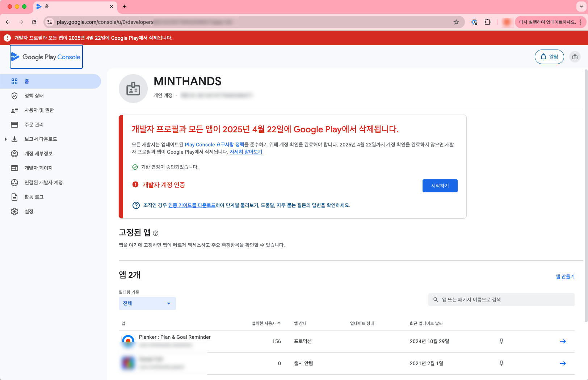Click the 개발자 계정 인증 red text

coord(164,185)
